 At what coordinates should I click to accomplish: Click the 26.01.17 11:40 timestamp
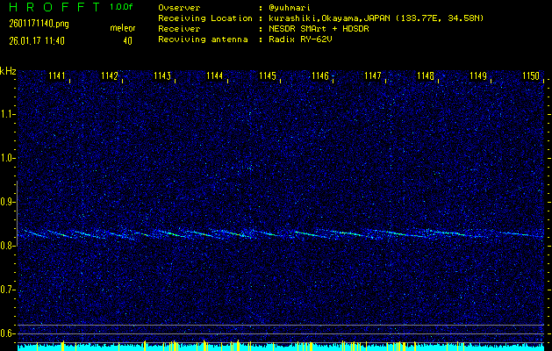coord(37,40)
